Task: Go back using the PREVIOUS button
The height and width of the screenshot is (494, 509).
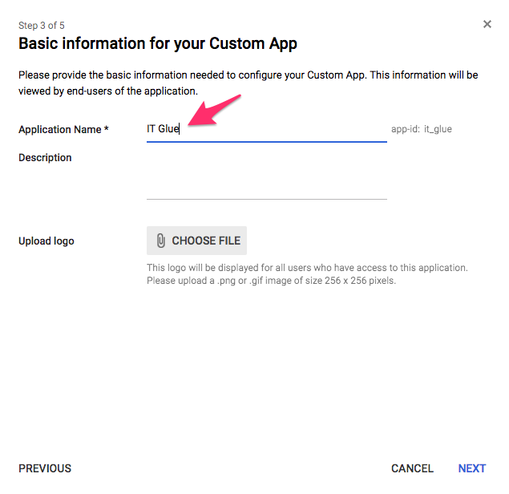Action: 45,468
